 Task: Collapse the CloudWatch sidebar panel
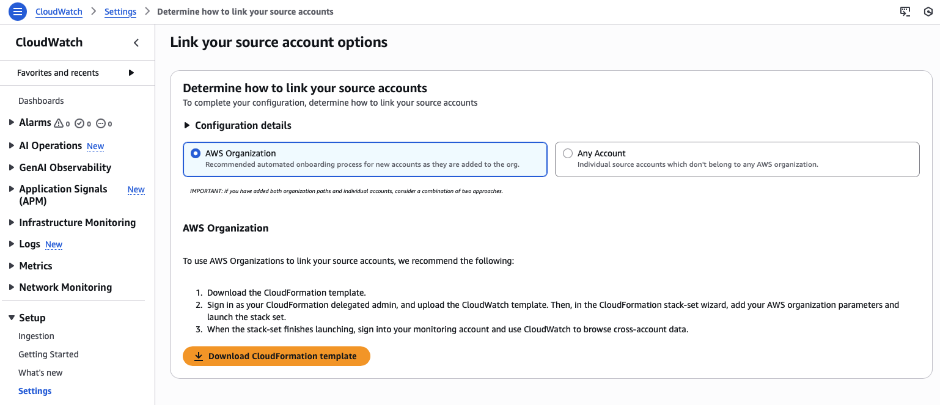click(136, 43)
